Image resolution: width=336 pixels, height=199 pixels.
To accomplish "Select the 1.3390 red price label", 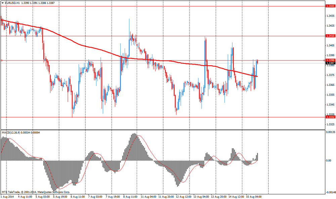I will tap(330, 60).
